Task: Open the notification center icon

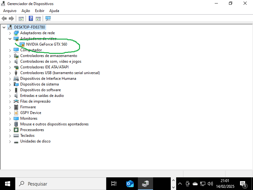Action: pos(243,184)
